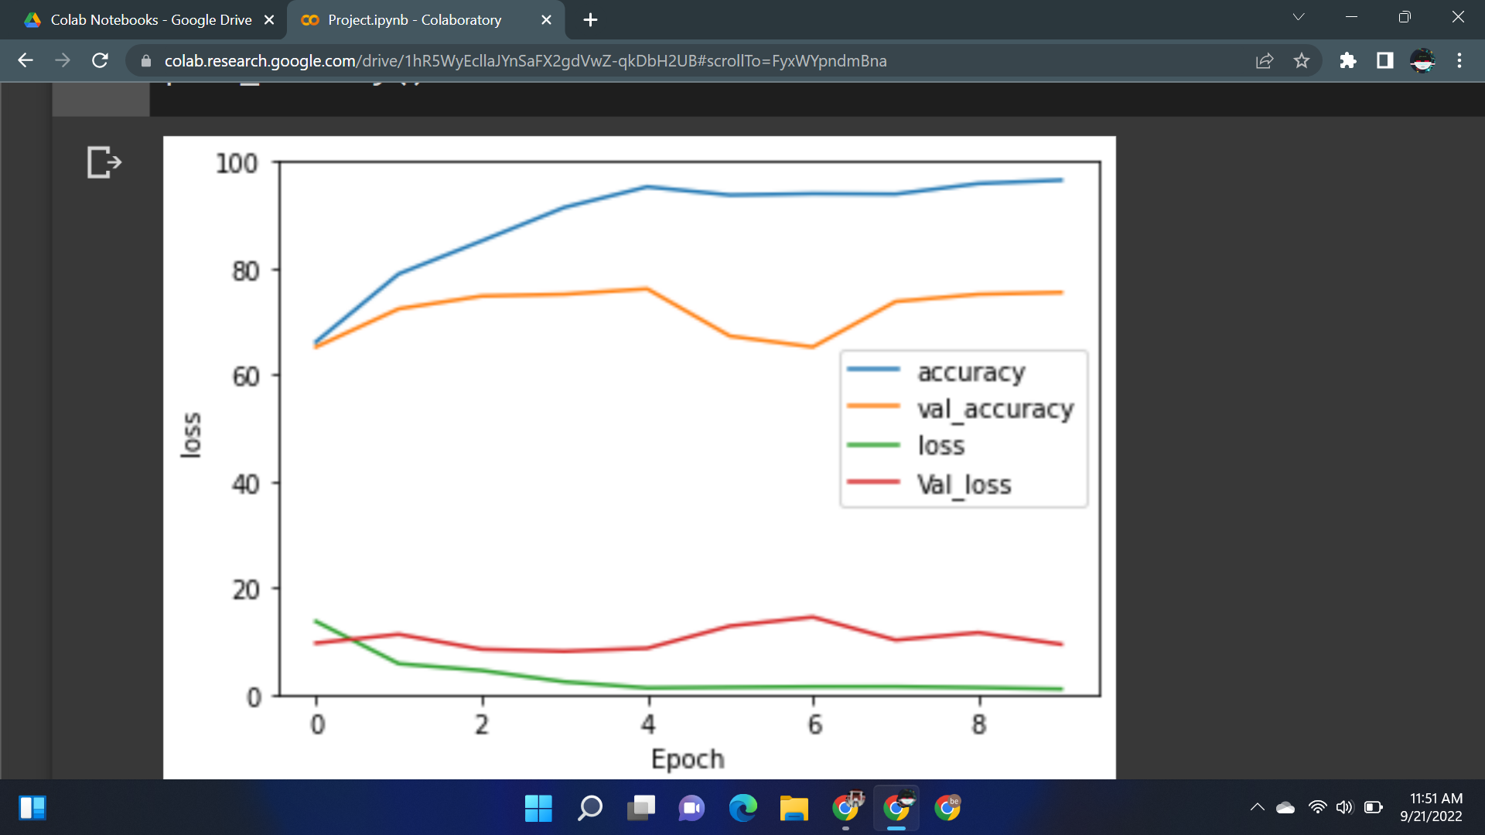Viewport: 1485px width, 835px height.
Task: Open the first Chrome taskbar icon
Action: [847, 807]
